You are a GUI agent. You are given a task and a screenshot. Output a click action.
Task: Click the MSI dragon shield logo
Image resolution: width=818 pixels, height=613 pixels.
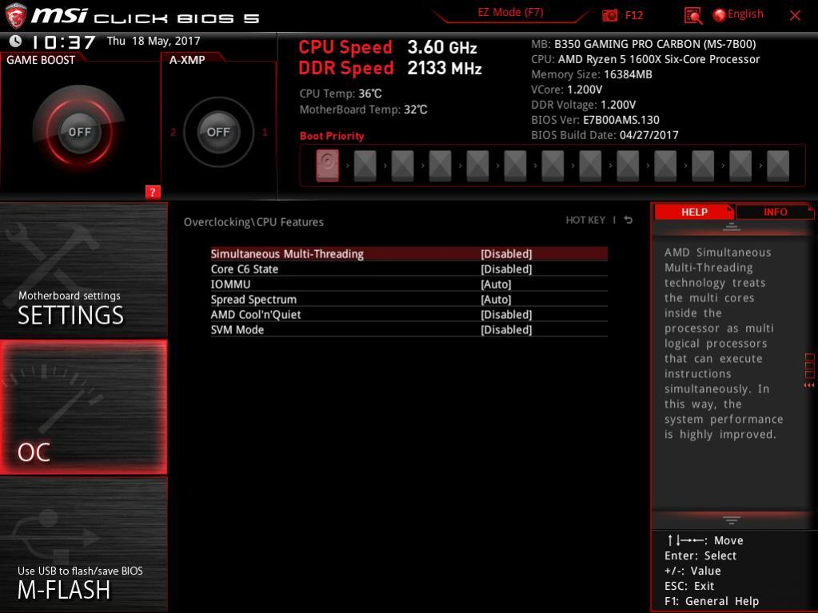tap(16, 16)
